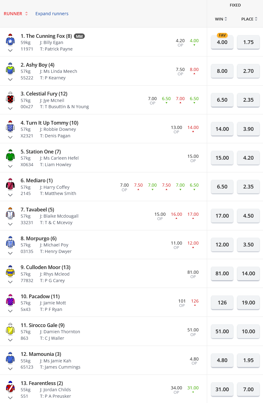Image resolution: width=263 pixels, height=403 pixels.
Task: Sort by fixed PLACE odds
Action: click(249, 19)
